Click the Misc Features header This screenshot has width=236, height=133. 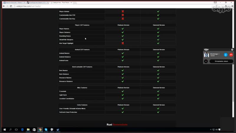[x=82, y=87]
